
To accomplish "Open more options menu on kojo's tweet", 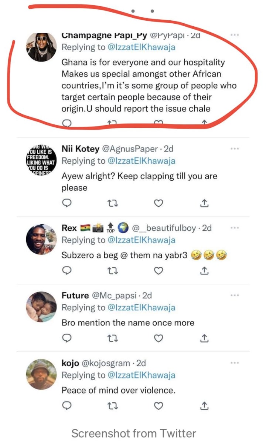I will (235, 363).
